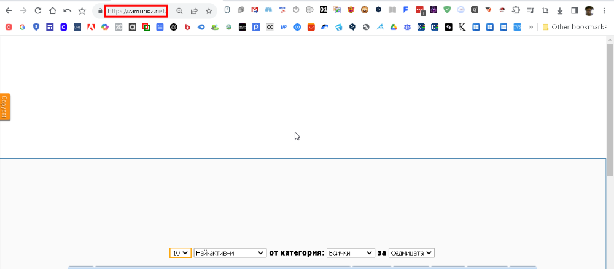
Task: Open the blue shield bookmark
Action: (36, 27)
